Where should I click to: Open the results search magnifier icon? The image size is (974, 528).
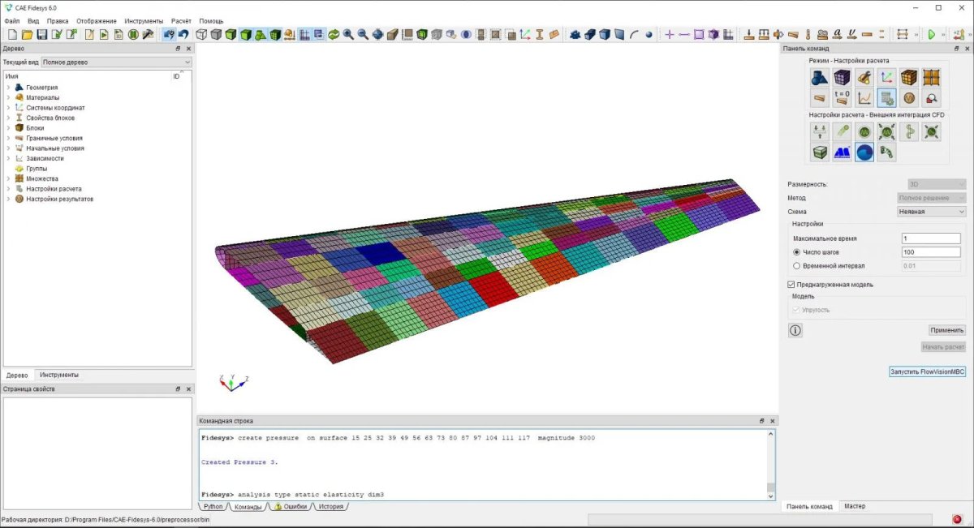pyautogui.click(x=932, y=98)
